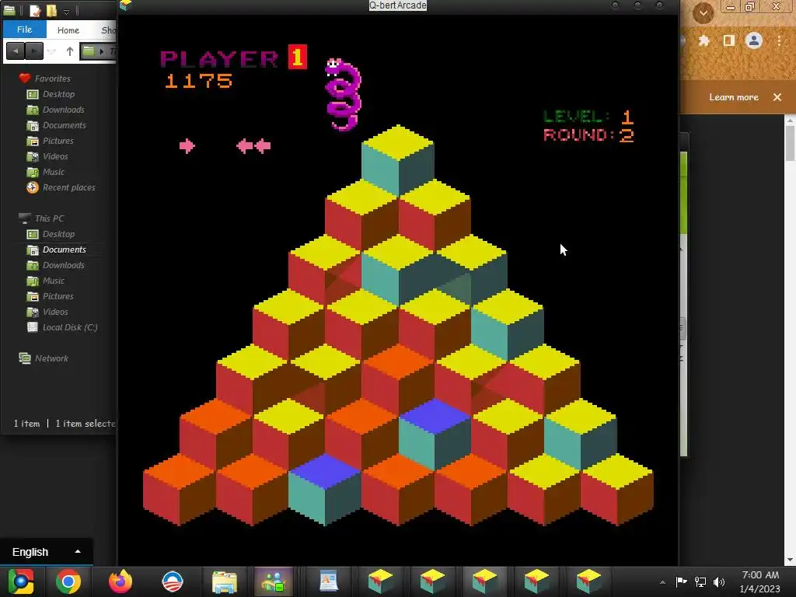Viewport: 796px width, 597px height.
Task: Open the Chrome three-dot menu
Action: point(779,40)
